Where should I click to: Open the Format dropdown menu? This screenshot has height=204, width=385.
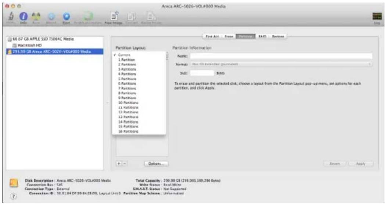(x=281, y=64)
